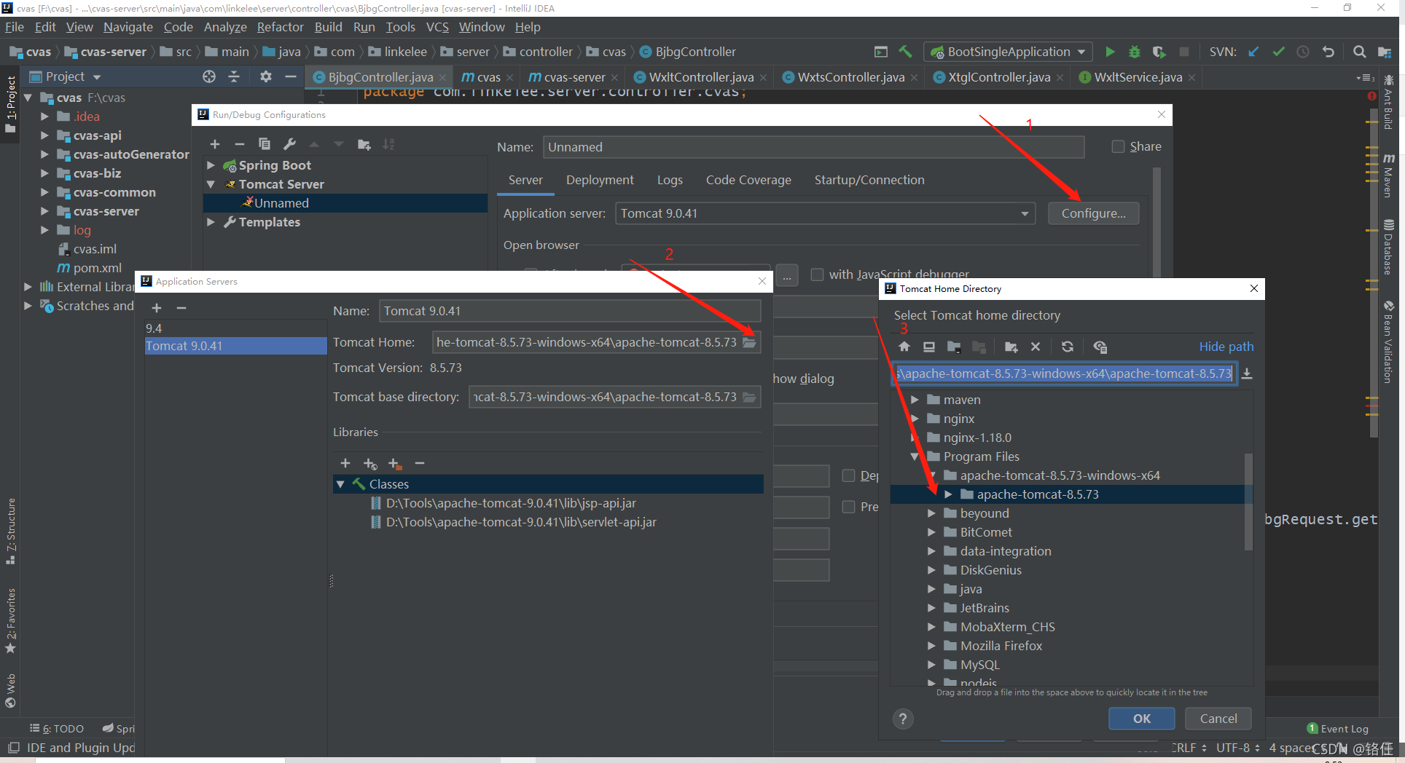
Task: Click the directory path input field
Action: click(1064, 373)
